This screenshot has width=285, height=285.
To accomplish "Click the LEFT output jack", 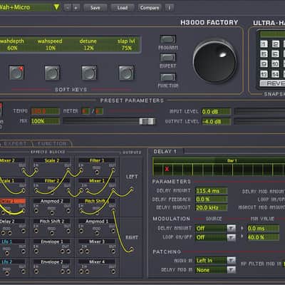I will point(131,190).
